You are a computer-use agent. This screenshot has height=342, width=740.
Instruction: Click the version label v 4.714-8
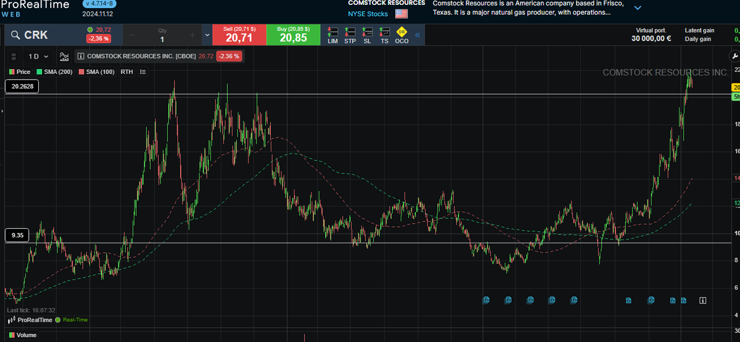(99, 4)
